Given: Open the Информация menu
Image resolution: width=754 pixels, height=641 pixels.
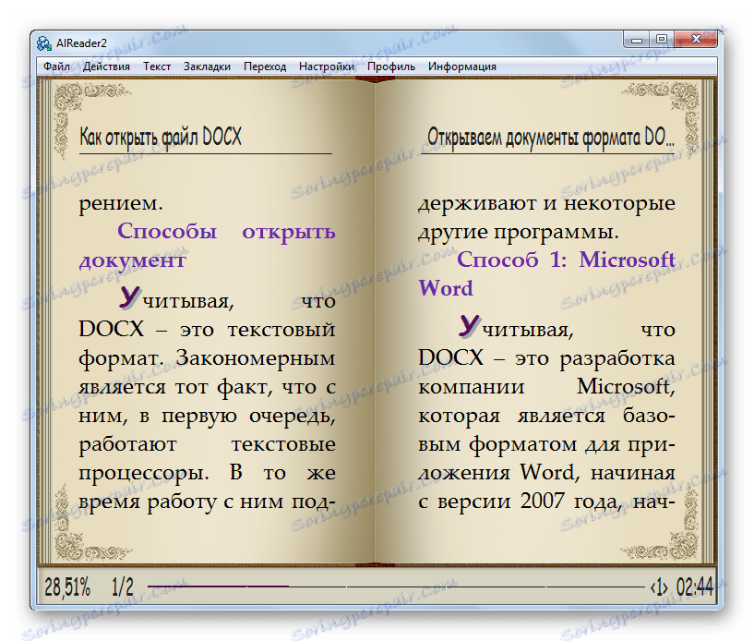Looking at the screenshot, I should pyautogui.click(x=462, y=67).
